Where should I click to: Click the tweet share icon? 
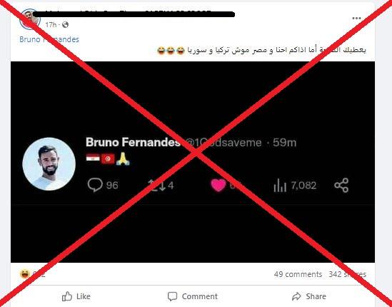tap(341, 185)
